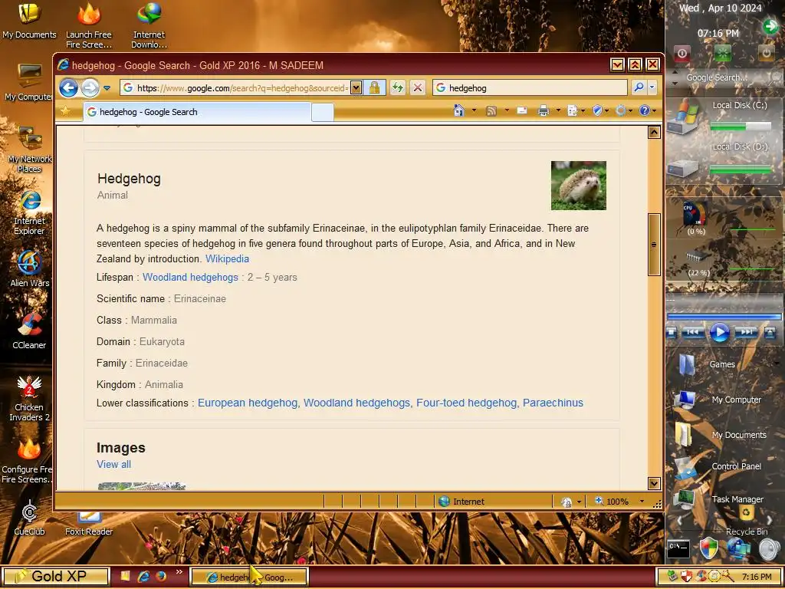Open the zoom level 100% dropdown

[x=642, y=502]
